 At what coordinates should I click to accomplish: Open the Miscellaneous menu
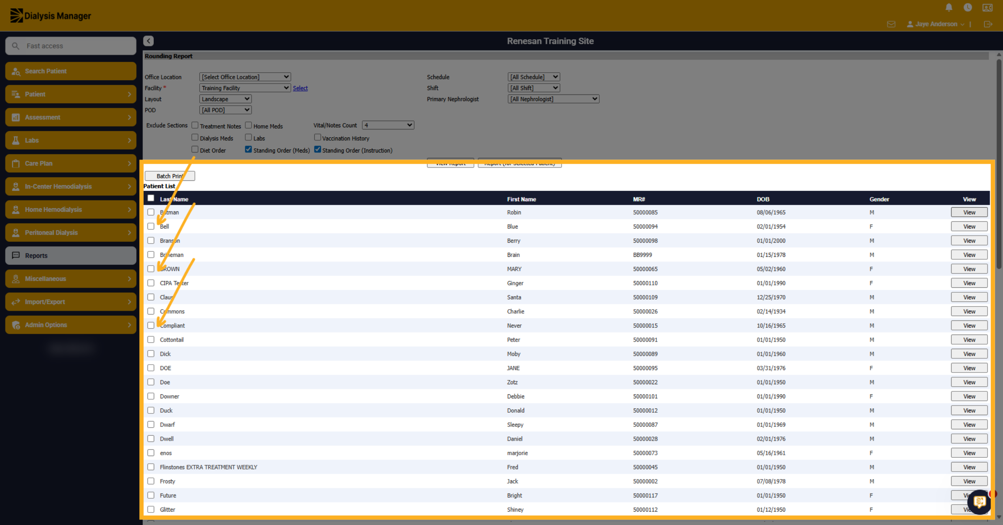[71, 279]
